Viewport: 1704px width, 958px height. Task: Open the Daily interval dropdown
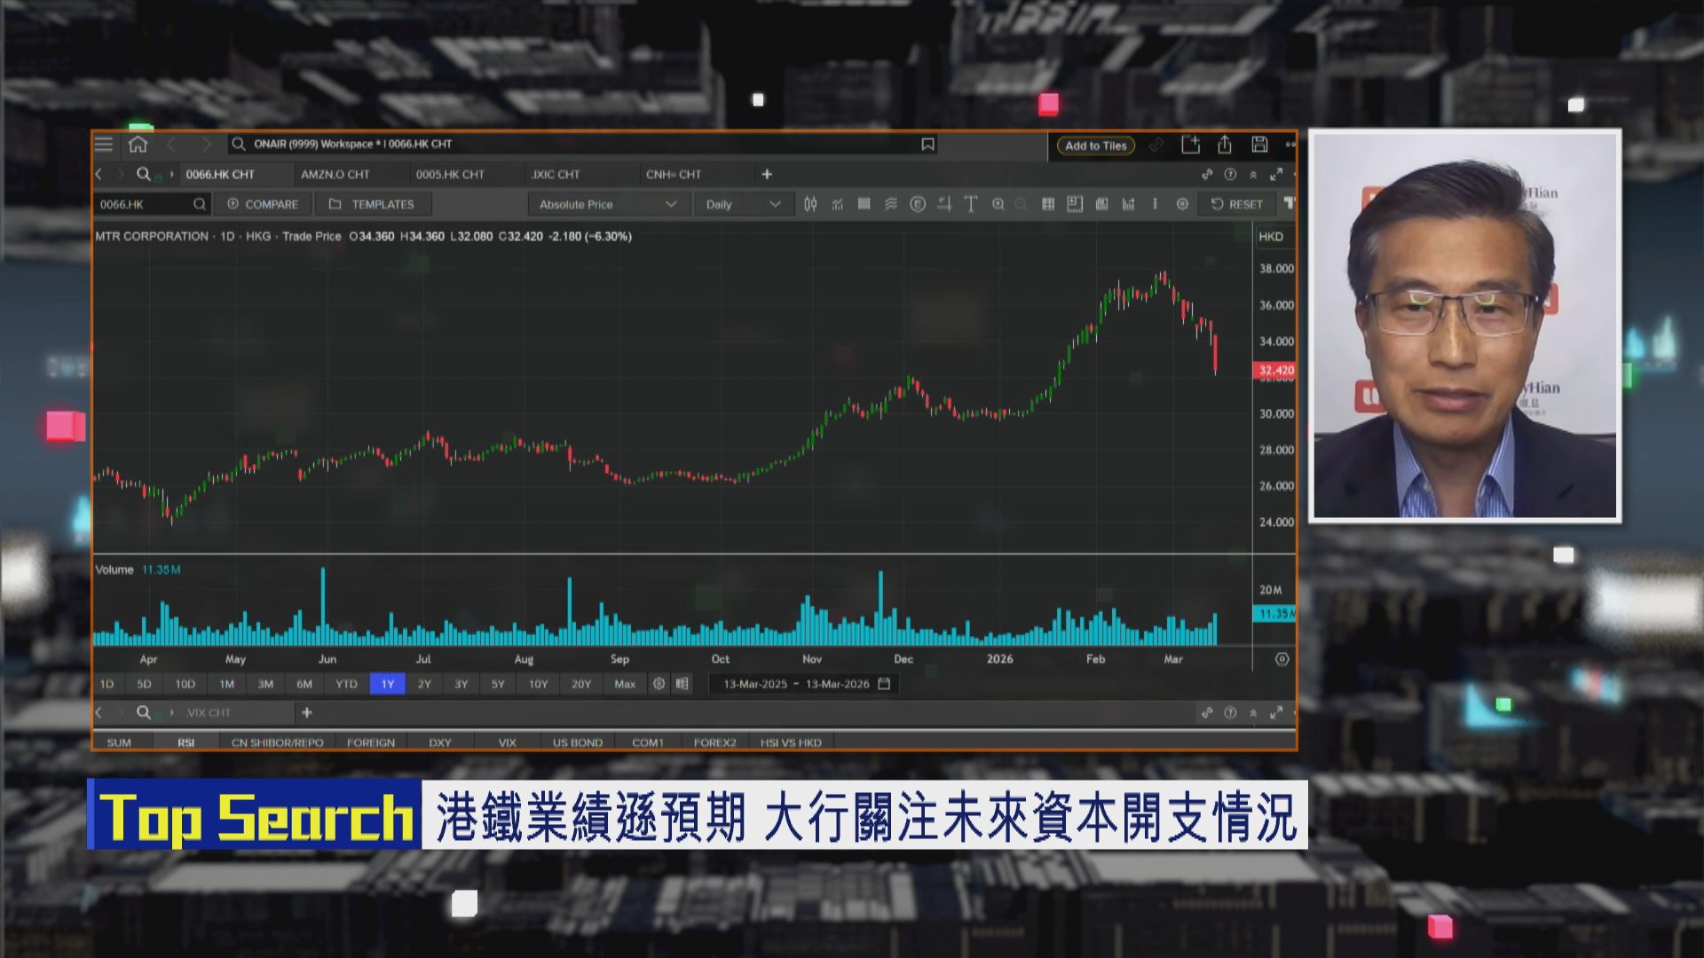743,204
